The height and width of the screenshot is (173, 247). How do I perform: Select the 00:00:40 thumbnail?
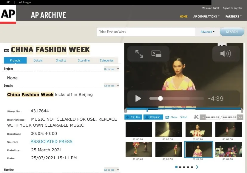[139, 150]
